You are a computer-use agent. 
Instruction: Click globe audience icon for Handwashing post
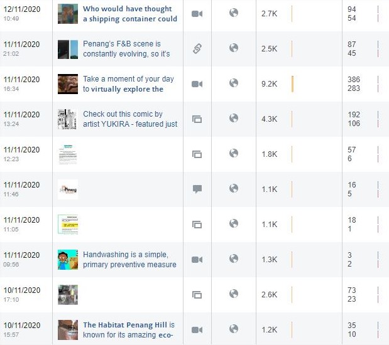pos(234,258)
